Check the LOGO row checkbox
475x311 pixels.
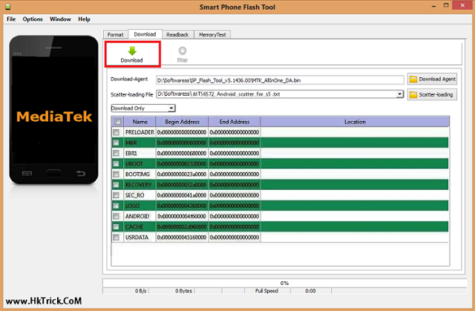point(116,206)
